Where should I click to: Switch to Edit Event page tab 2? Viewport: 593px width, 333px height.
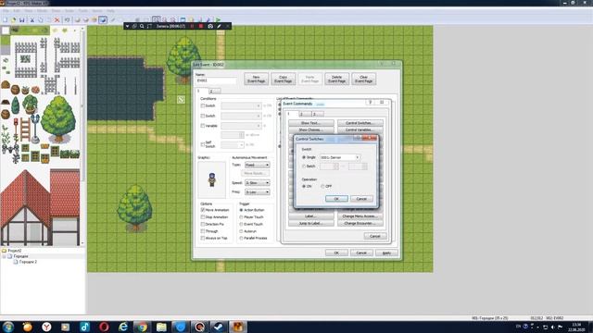(x=214, y=91)
